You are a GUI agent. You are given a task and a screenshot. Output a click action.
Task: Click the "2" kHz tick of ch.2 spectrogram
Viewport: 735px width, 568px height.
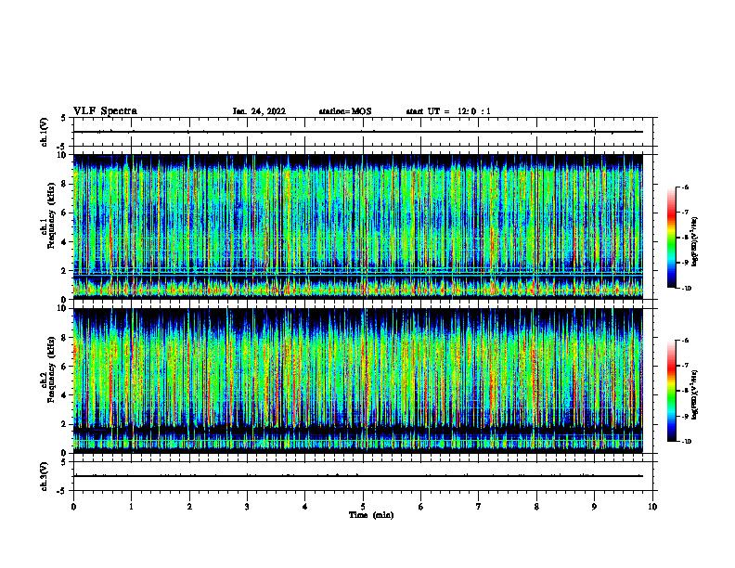coord(65,424)
